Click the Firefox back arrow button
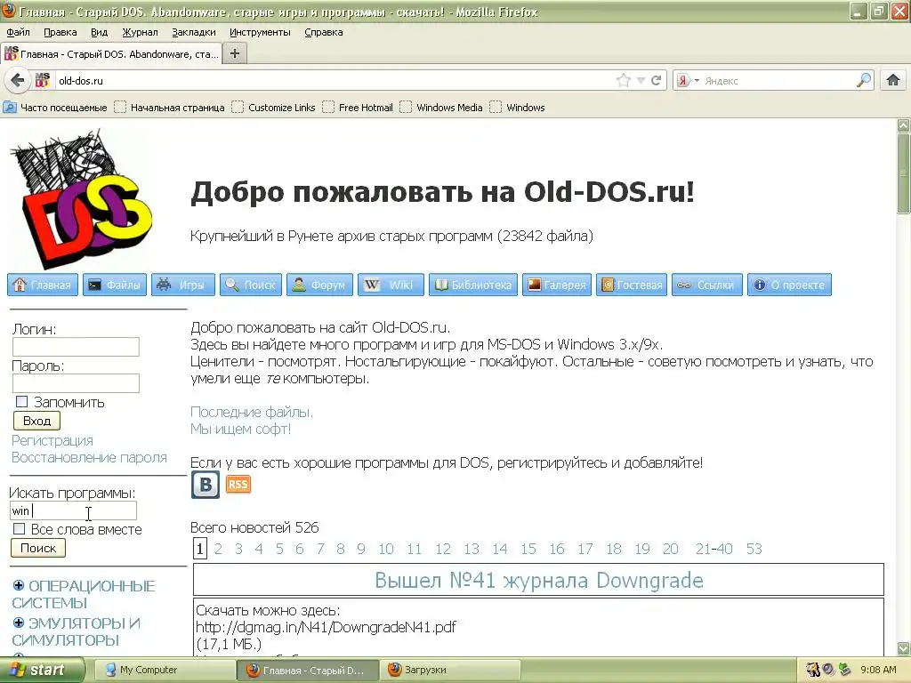This screenshot has width=911, height=683. [18, 80]
